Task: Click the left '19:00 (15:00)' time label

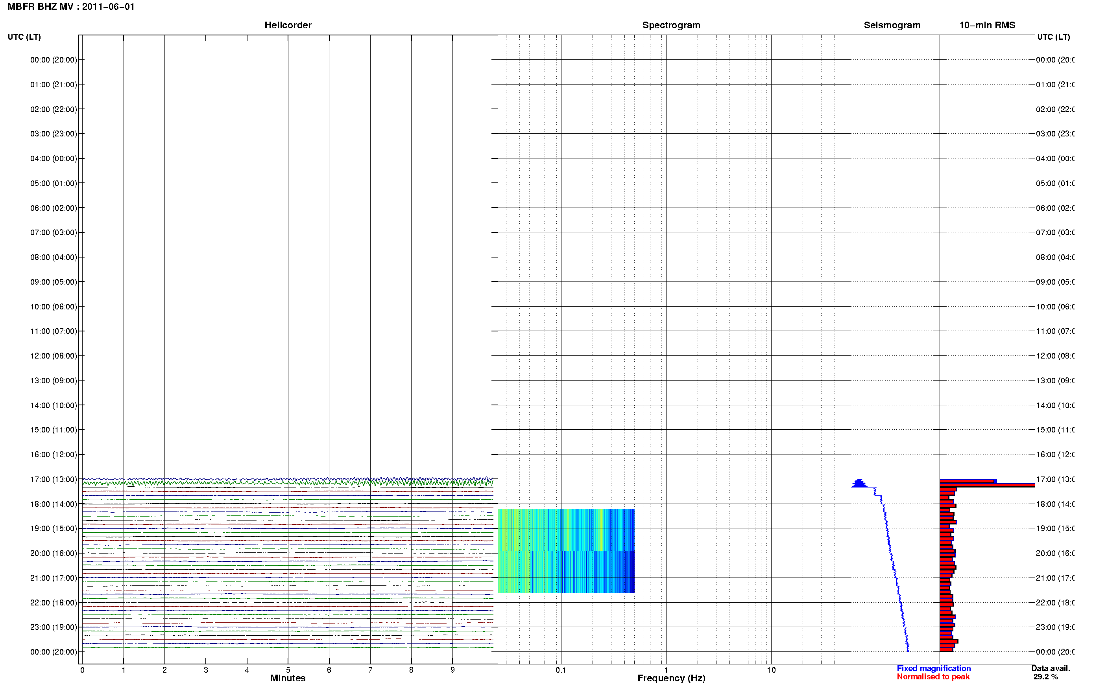Action: 54,528
